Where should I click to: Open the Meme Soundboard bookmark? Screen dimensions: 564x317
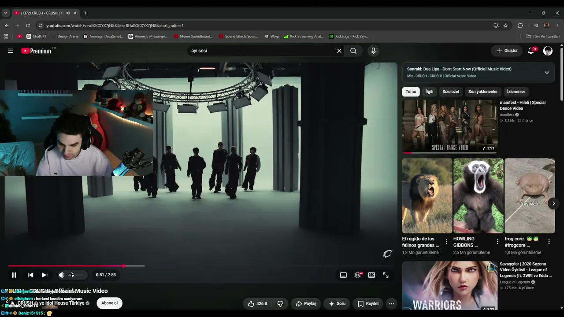coord(193,36)
